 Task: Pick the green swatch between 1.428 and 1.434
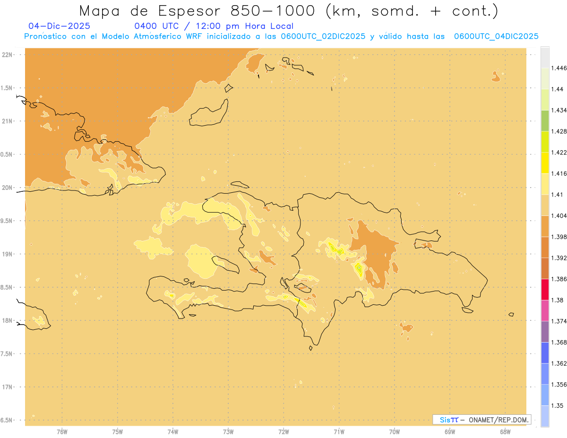pos(545,120)
